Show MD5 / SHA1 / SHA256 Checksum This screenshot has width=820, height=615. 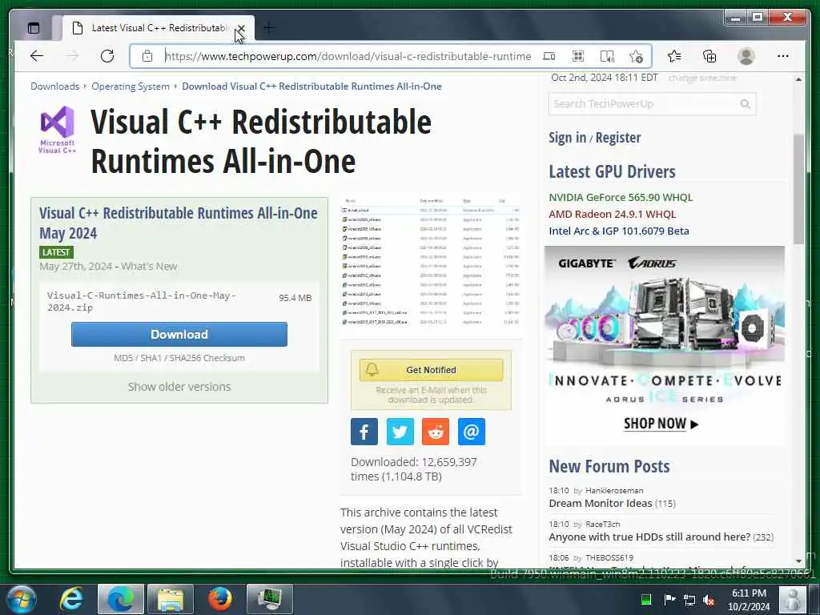(x=179, y=358)
